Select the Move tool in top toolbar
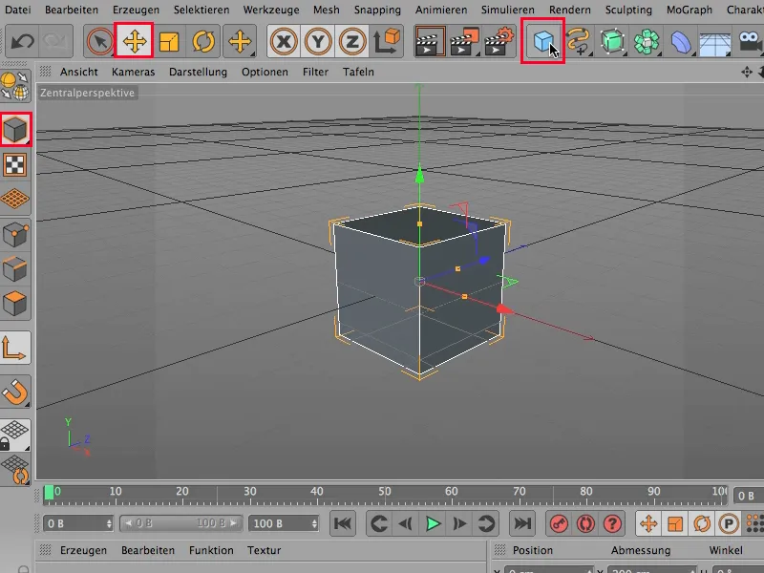This screenshot has width=764, height=573. click(134, 42)
